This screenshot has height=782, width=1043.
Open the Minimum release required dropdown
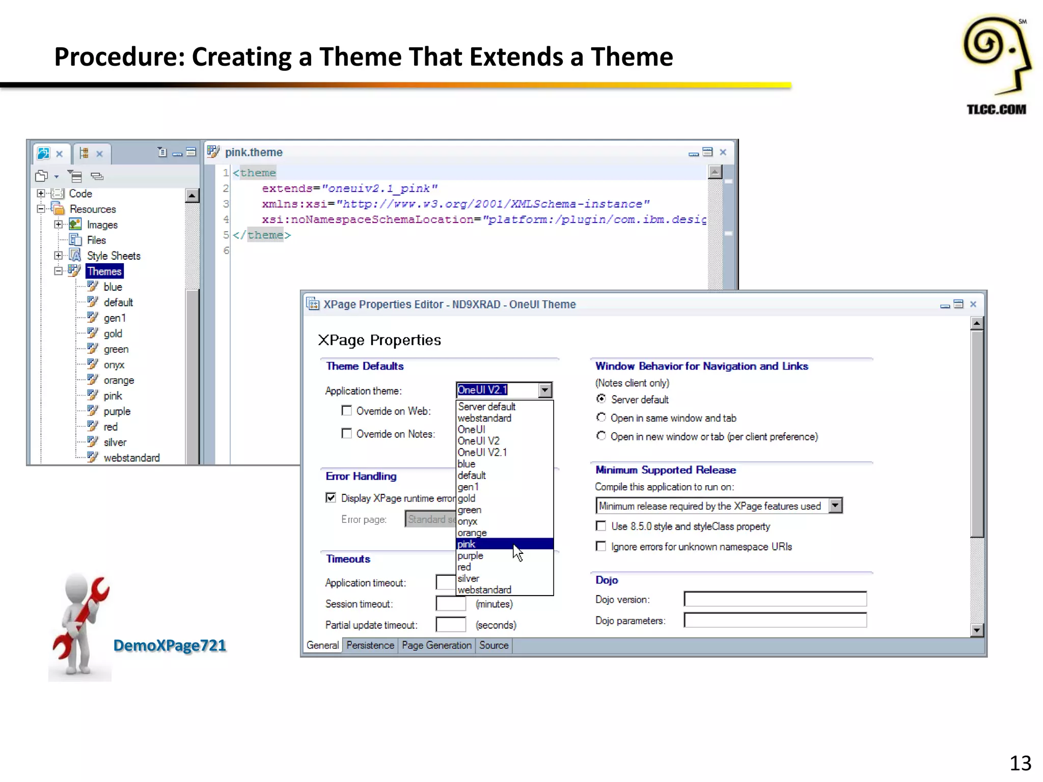coord(835,506)
